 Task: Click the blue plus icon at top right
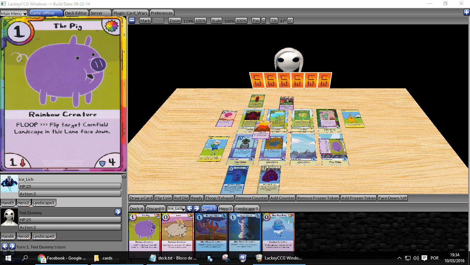click(467, 12)
